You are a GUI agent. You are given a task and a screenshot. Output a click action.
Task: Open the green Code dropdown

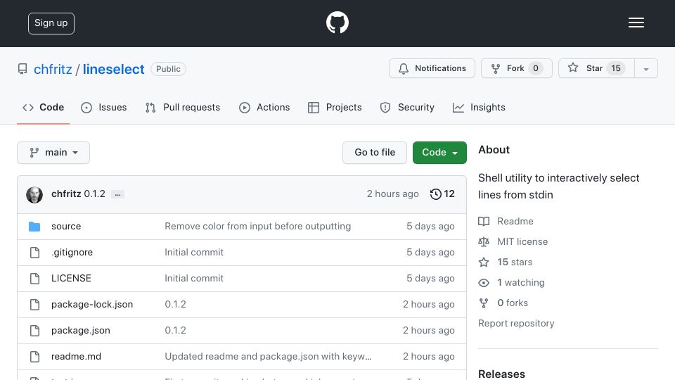tap(439, 153)
